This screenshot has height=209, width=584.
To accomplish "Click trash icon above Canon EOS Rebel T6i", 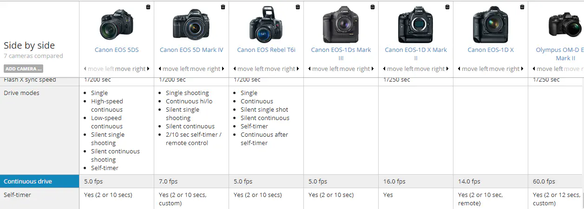I will pyautogui.click(x=298, y=7).
